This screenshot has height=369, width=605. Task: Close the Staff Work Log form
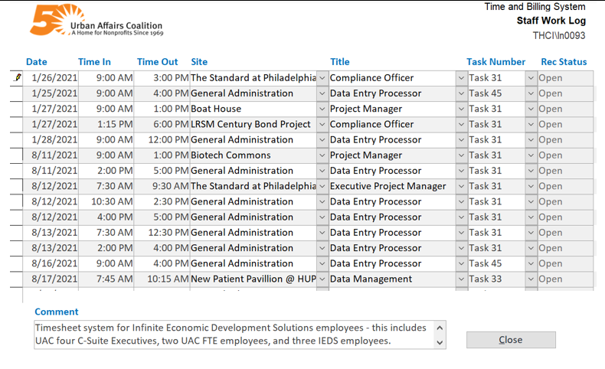pyautogui.click(x=511, y=340)
